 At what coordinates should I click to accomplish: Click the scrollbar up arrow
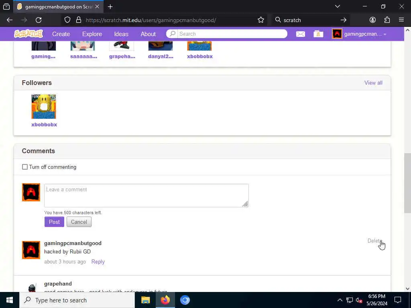pos(407,30)
